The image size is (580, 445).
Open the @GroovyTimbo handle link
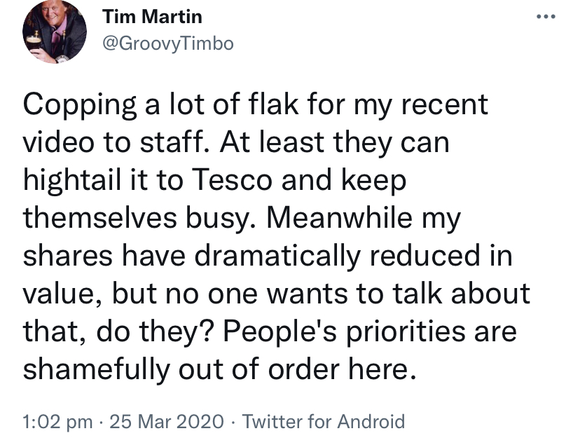(167, 43)
